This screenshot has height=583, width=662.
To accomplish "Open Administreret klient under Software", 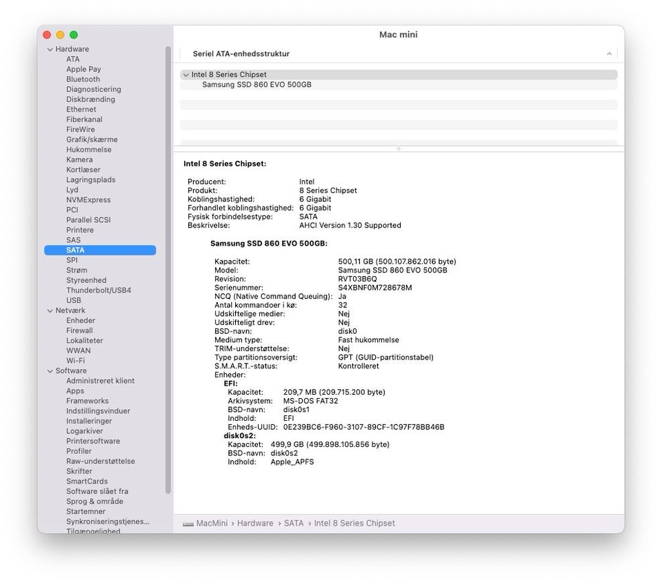I will pyautogui.click(x=100, y=381).
